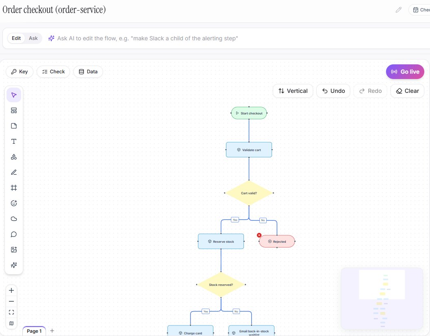Undo the last change
This screenshot has height=336, width=430.
[333, 91]
